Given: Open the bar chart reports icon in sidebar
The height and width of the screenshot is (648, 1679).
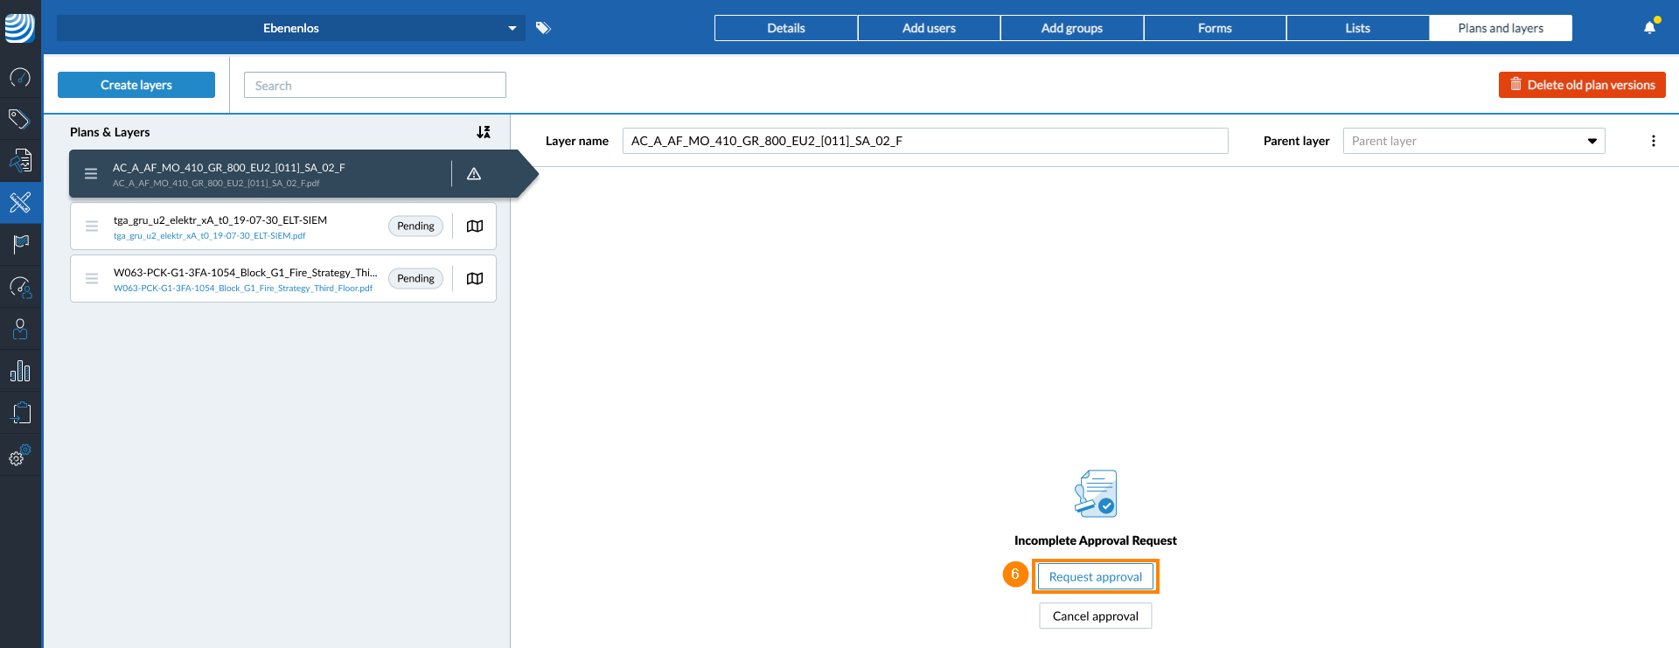Looking at the screenshot, I should pyautogui.click(x=20, y=372).
